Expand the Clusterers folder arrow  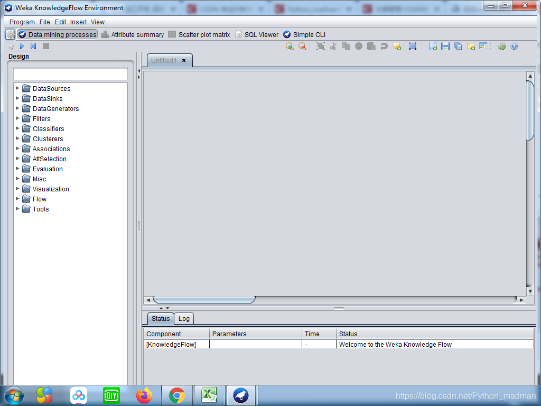(x=17, y=138)
